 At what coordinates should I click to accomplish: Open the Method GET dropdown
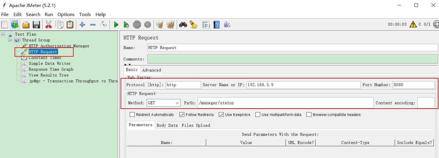coord(164,103)
